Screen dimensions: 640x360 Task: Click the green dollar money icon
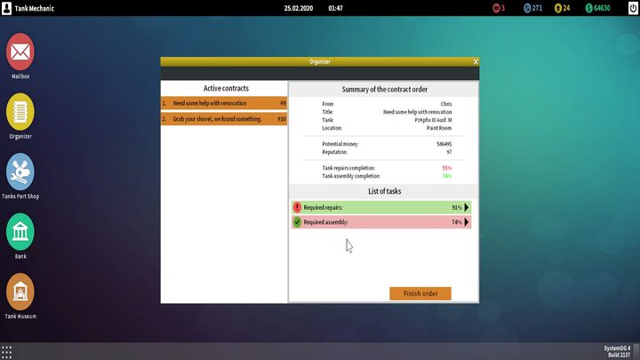588,8
